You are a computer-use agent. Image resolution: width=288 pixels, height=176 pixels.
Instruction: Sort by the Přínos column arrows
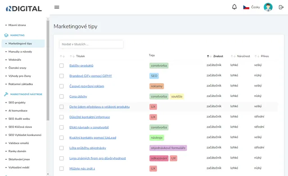(257, 56)
